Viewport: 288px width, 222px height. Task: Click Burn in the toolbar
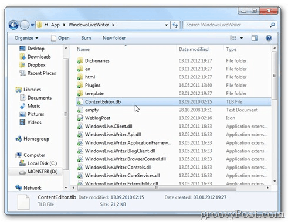86,38
